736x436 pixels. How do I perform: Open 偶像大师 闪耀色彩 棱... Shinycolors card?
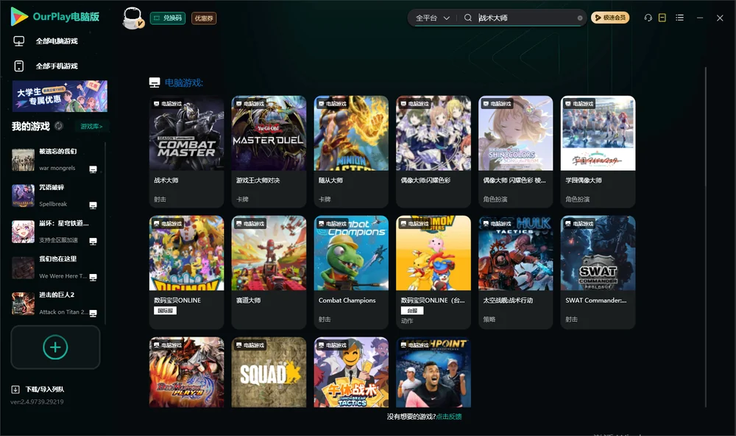[515, 151]
